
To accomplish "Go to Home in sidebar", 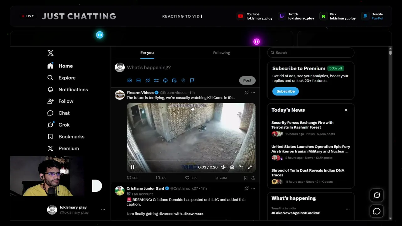I will [60, 66].
